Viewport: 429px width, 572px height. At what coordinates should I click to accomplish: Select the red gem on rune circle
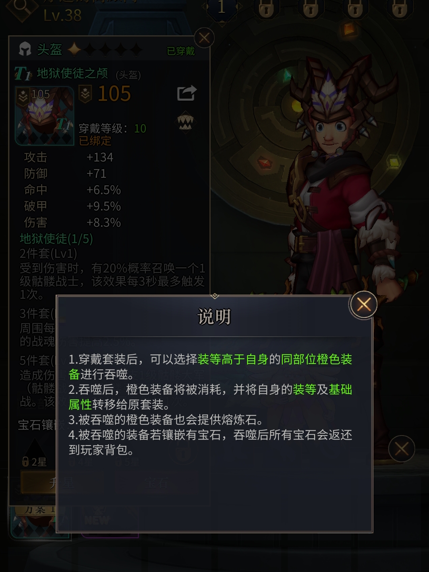click(x=264, y=162)
